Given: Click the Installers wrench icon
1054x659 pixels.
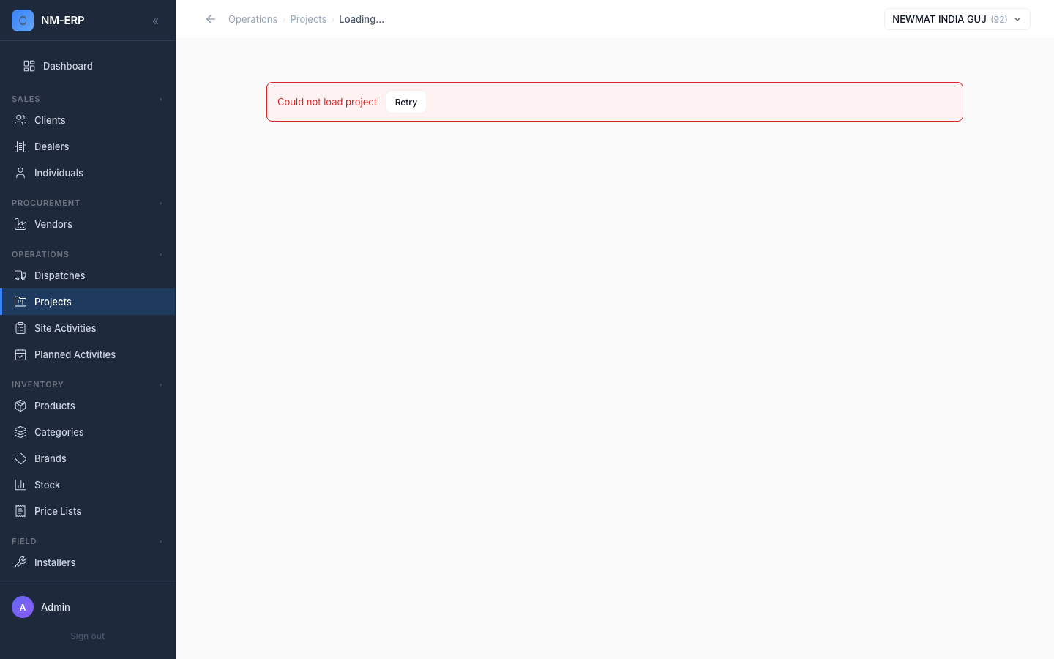Looking at the screenshot, I should 20,562.
